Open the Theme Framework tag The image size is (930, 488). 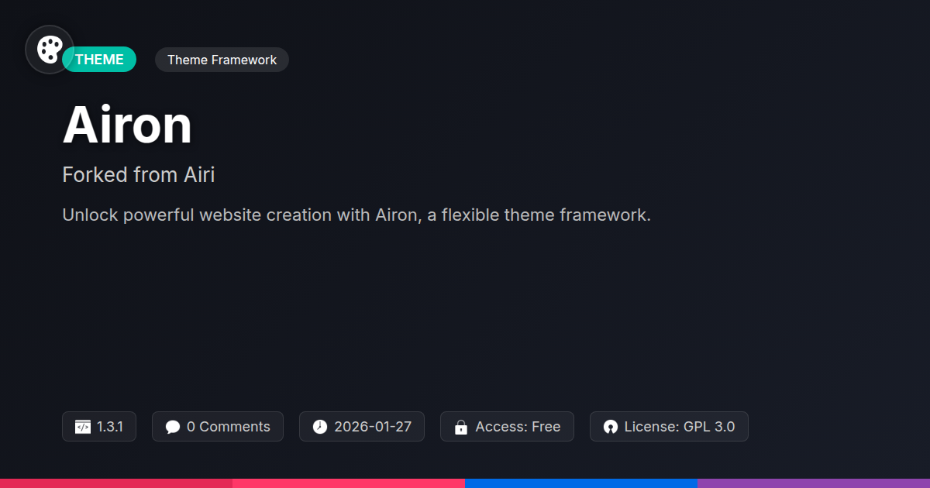[222, 60]
